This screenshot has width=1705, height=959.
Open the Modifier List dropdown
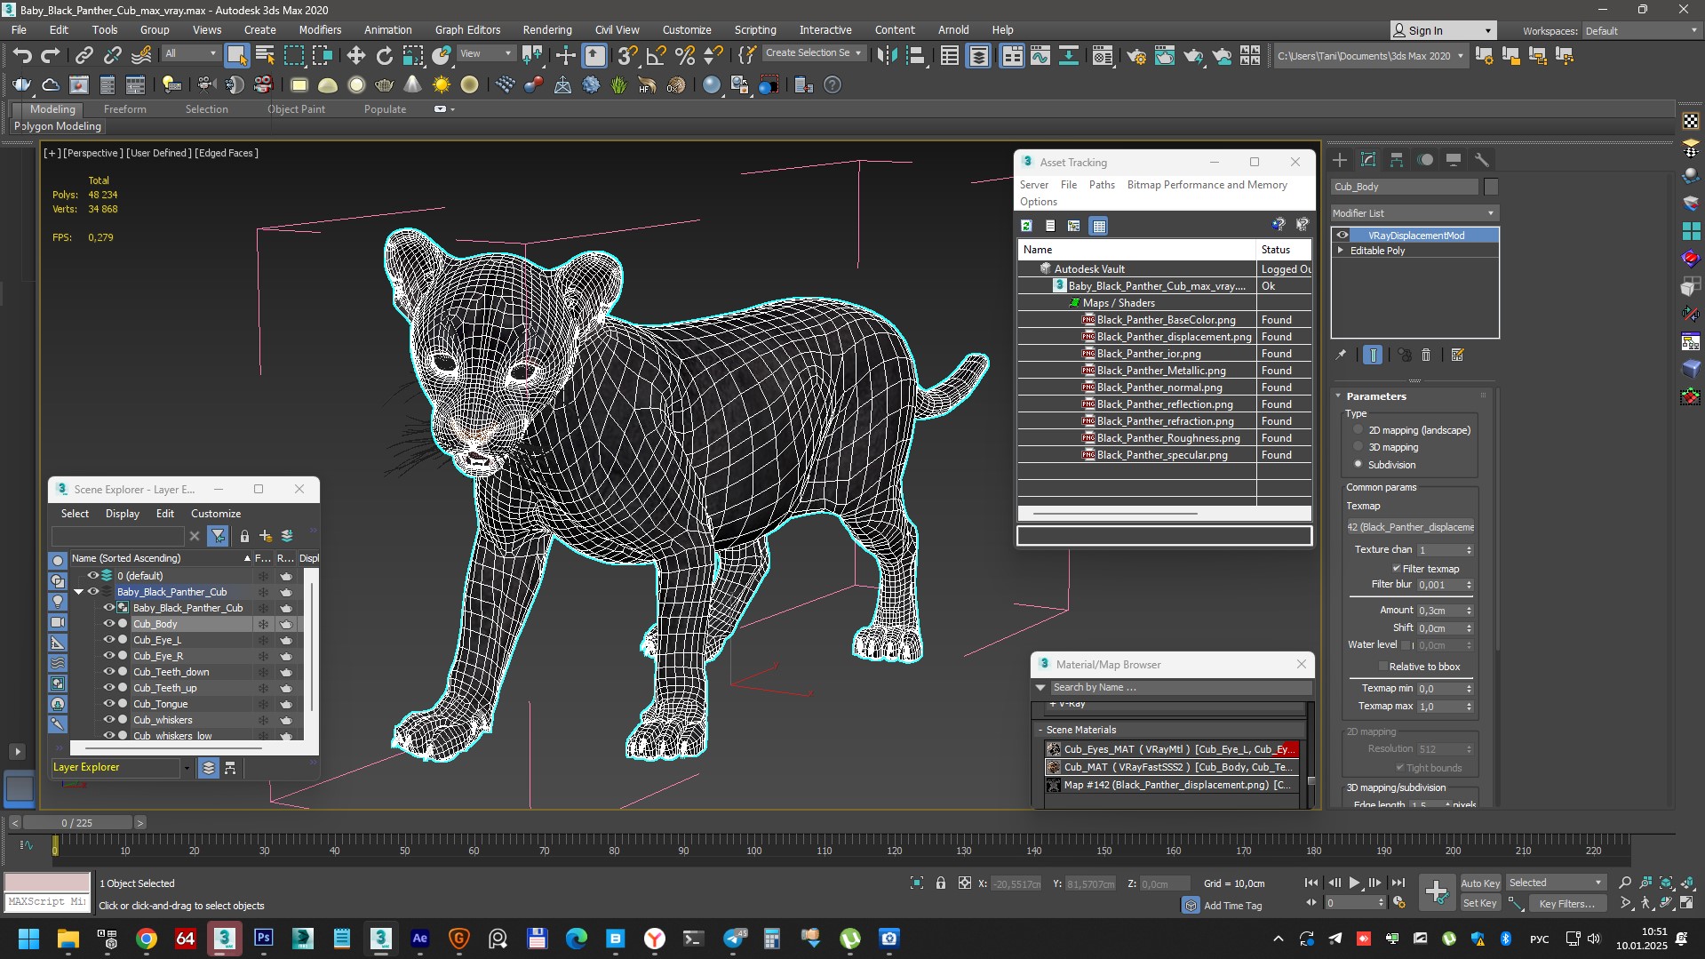tap(1414, 213)
